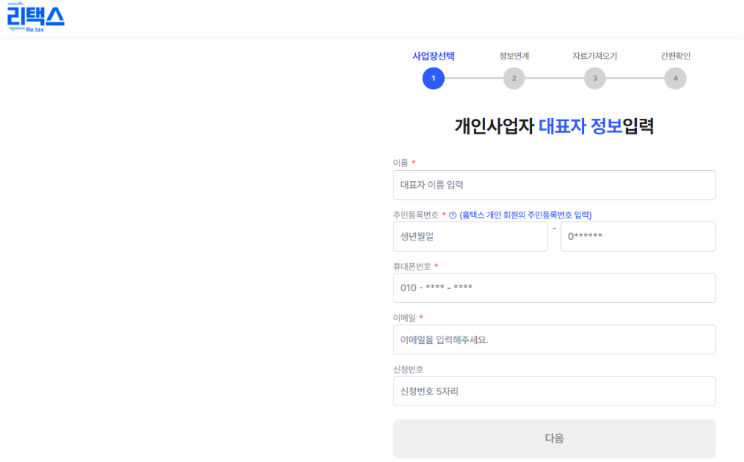744x462 pixels.
Task: Click the 신청번호 5자리 input field
Action: pos(554,391)
